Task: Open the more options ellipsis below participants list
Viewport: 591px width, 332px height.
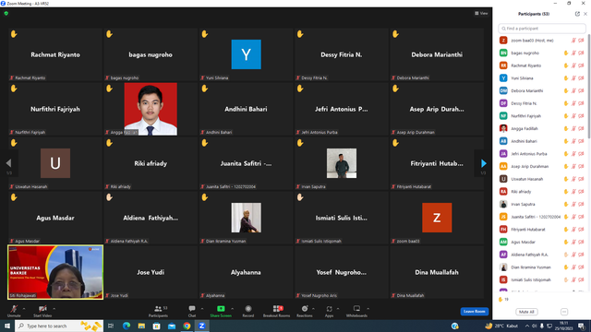Action: coord(564,312)
